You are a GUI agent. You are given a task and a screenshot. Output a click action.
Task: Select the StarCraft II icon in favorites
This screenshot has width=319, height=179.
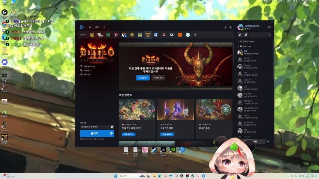(156, 35)
